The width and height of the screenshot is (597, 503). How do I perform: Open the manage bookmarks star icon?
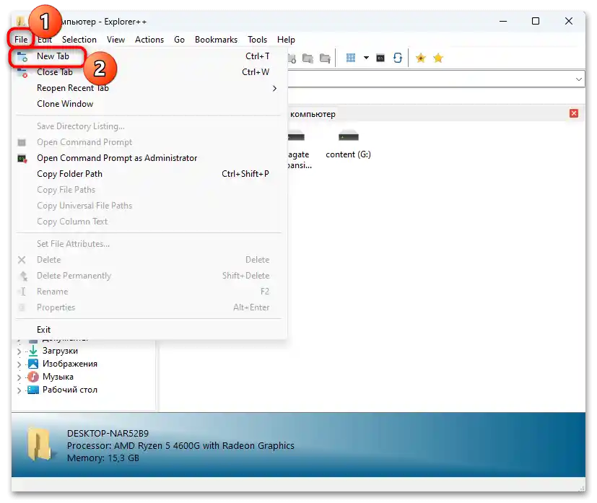click(438, 58)
